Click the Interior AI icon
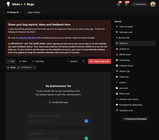Viewport: 159px width, 140px height. [x=117, y=49]
